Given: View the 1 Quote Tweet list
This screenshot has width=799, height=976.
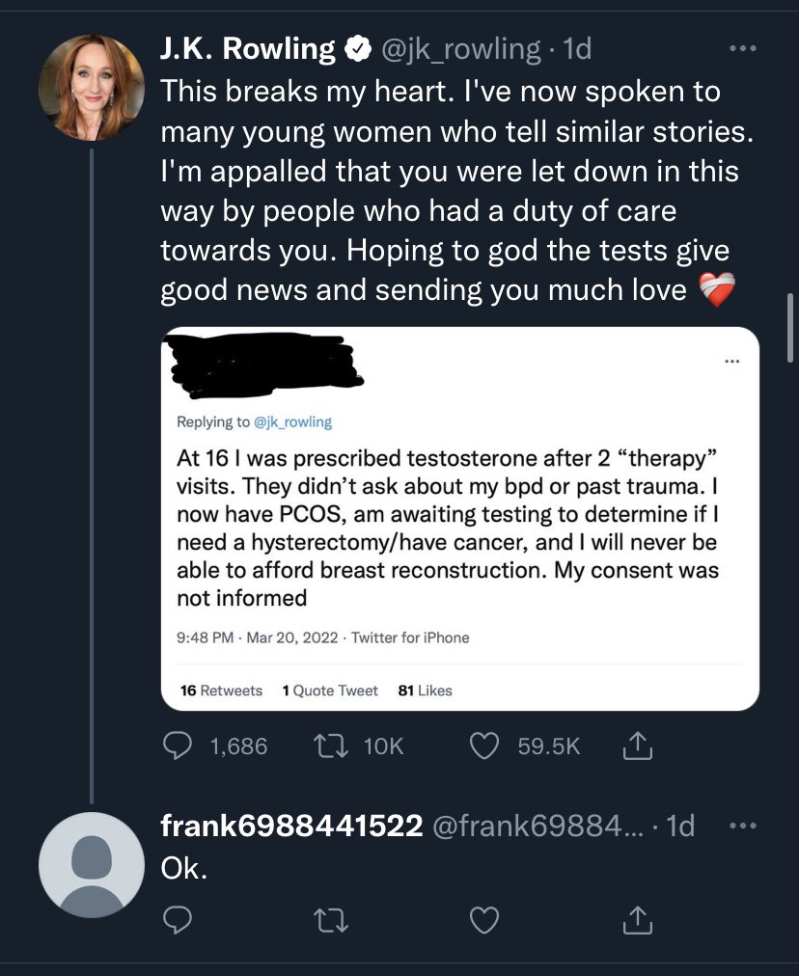Looking at the screenshot, I should pyautogui.click(x=330, y=691).
